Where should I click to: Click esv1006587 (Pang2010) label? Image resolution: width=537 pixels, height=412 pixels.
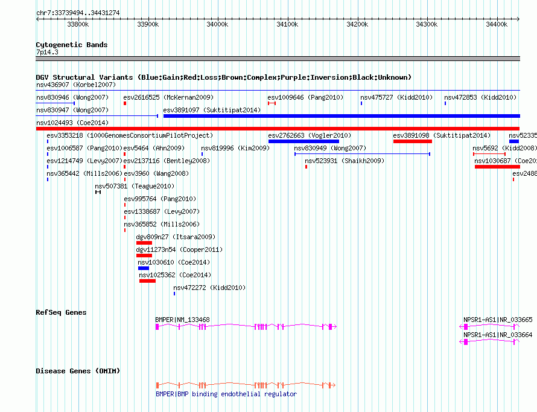(x=84, y=148)
